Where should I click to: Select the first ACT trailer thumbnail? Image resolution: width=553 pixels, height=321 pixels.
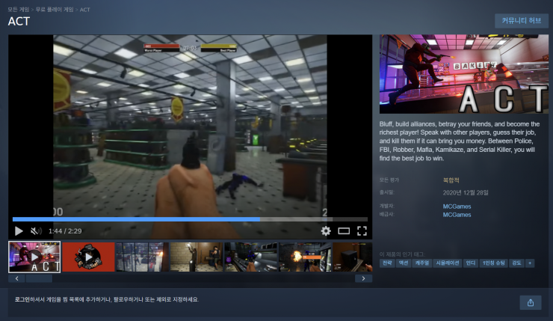tap(34, 257)
